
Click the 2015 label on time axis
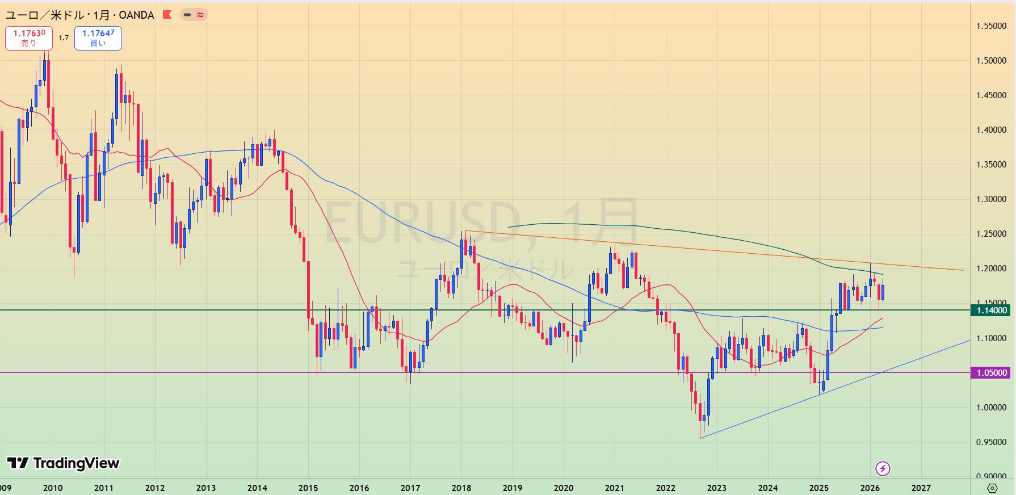308,488
